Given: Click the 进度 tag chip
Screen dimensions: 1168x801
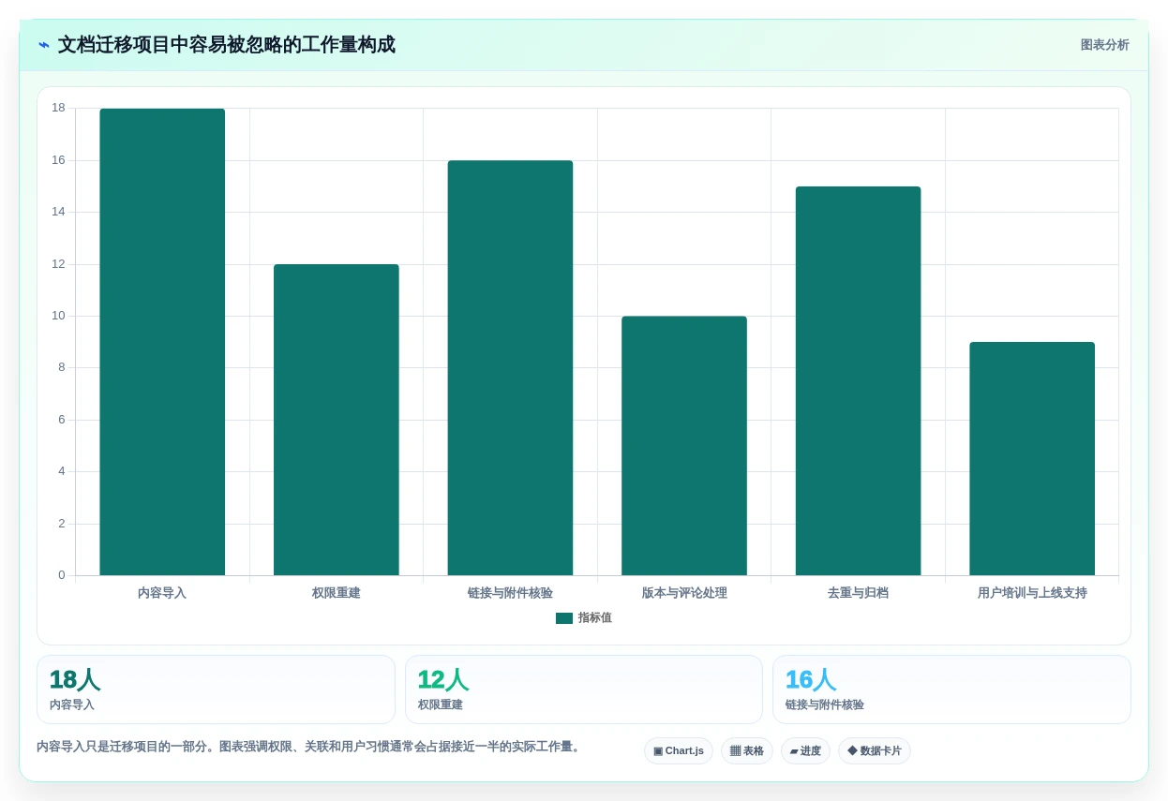Looking at the screenshot, I should (805, 751).
